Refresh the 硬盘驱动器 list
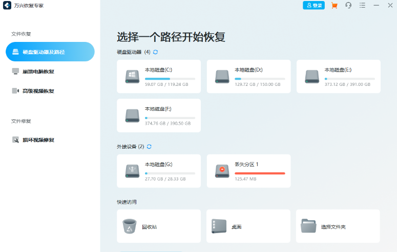397x252 pixels. click(155, 52)
